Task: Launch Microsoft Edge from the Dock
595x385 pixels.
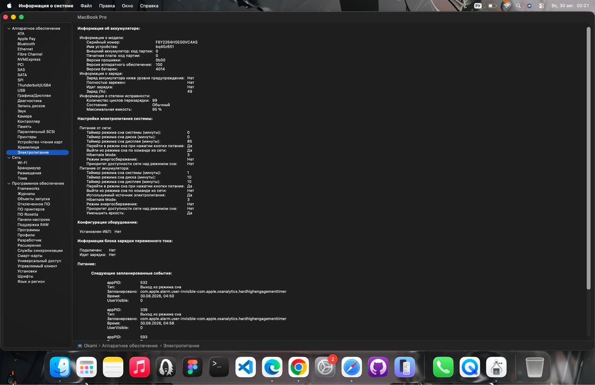Action: [x=272, y=367]
